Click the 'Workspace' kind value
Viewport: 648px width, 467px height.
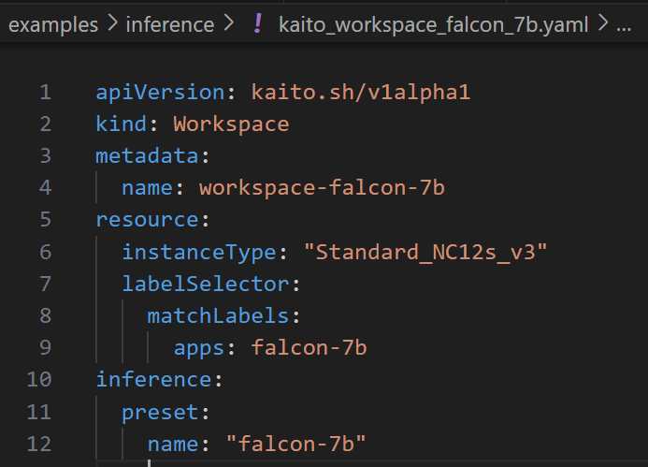point(231,124)
